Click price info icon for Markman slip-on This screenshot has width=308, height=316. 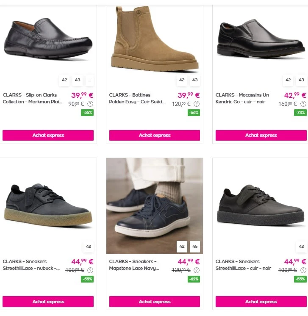coord(90,104)
